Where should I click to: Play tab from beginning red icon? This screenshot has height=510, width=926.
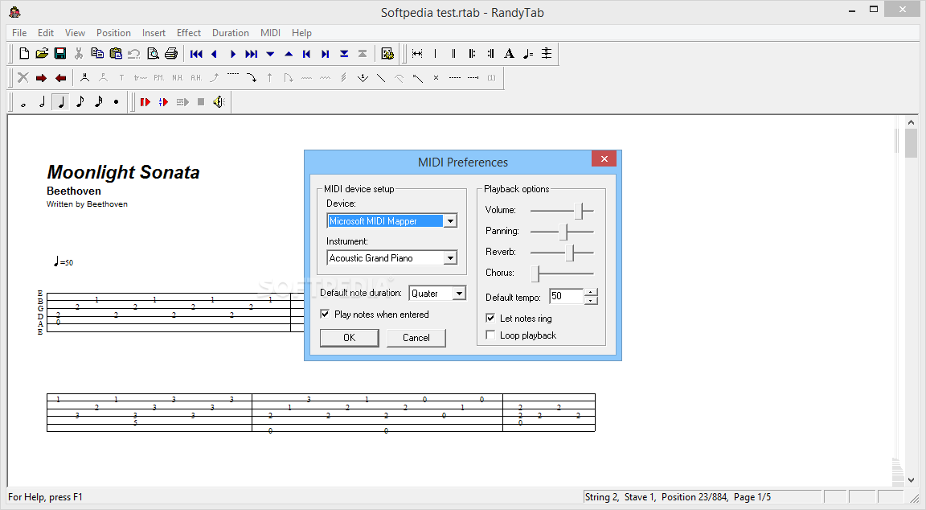[x=145, y=102]
